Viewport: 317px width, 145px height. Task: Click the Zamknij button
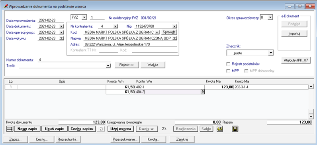click(x=182, y=139)
